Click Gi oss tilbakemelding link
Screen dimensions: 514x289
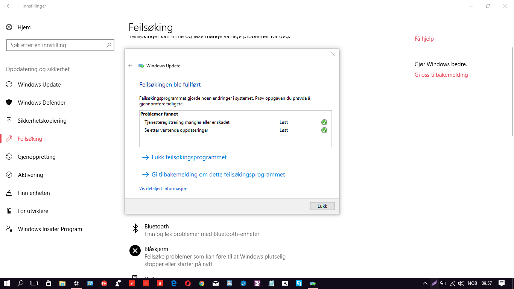441,75
